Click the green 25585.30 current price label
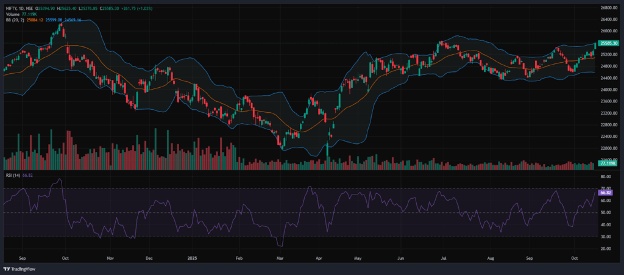 [x=609, y=43]
